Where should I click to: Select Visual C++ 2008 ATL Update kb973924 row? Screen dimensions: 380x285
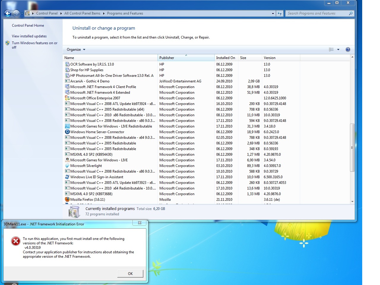coord(207,104)
